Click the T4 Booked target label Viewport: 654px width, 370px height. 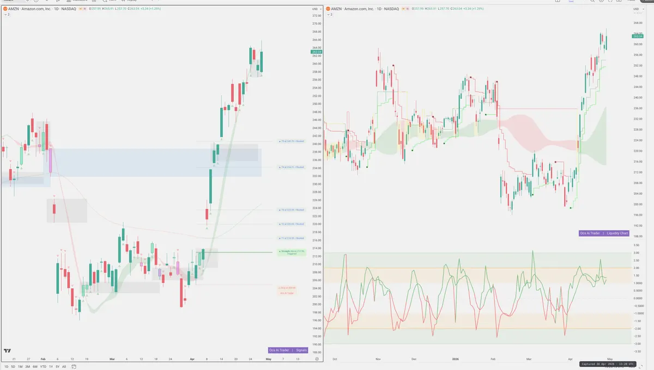pos(292,167)
